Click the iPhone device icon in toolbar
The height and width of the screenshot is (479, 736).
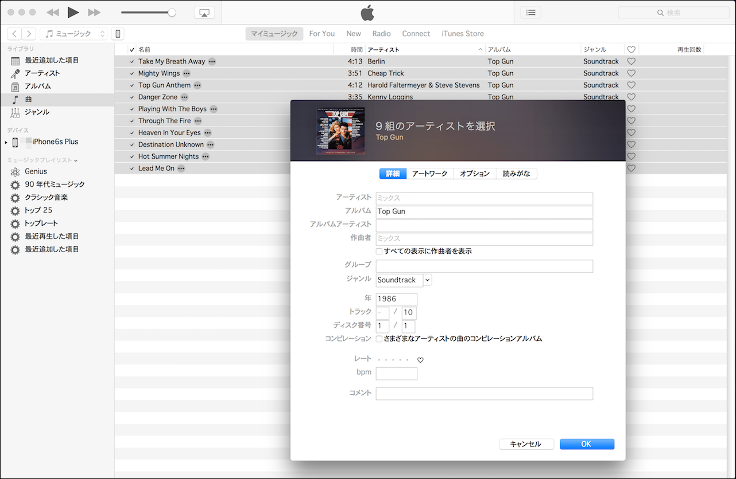pyautogui.click(x=118, y=34)
